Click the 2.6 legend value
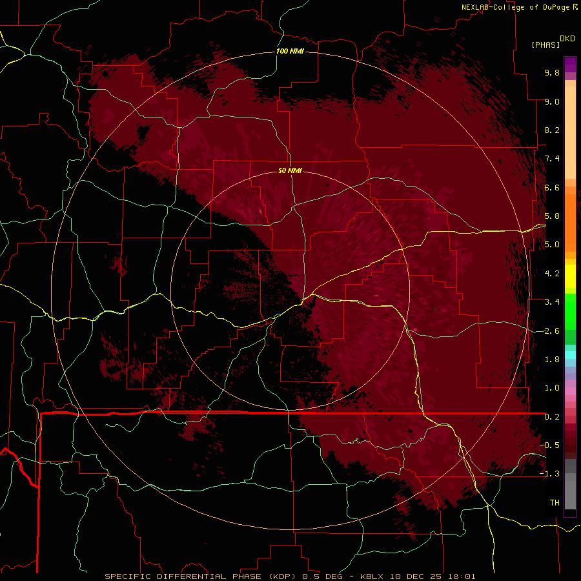This screenshot has height=581, width=581. (x=552, y=331)
